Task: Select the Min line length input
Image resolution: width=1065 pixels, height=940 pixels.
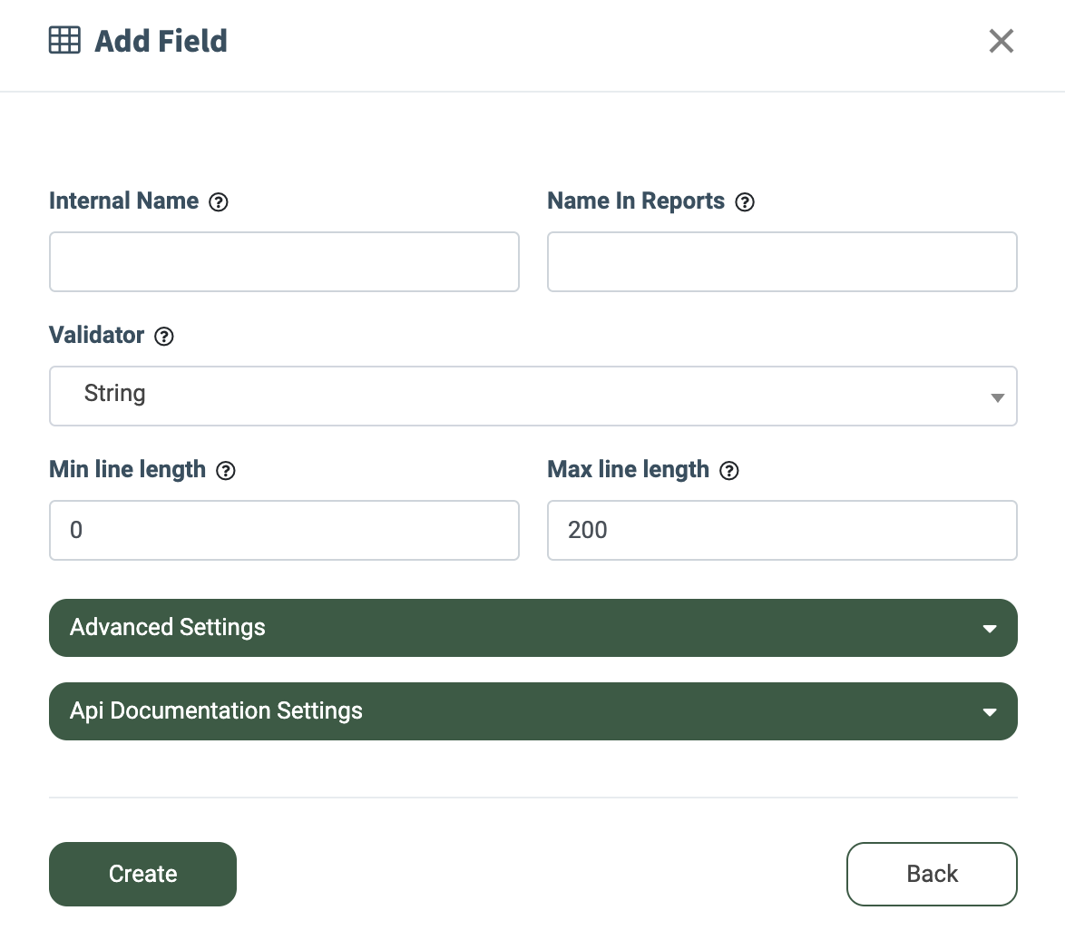Action: [x=284, y=531]
